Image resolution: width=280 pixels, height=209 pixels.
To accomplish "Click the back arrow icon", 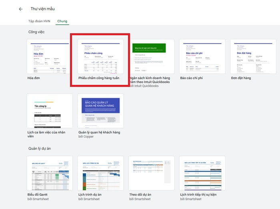I will pyautogui.click(x=21, y=9).
